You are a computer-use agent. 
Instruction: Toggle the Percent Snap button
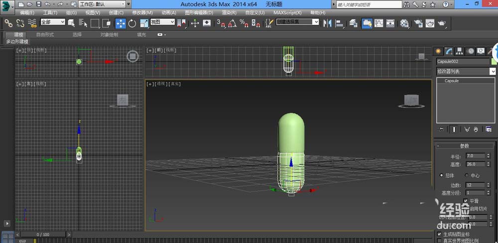click(244, 23)
